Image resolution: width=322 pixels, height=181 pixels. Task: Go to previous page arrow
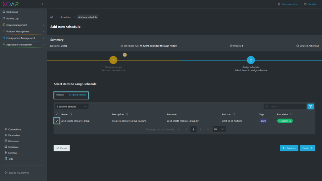[x=186, y=129]
